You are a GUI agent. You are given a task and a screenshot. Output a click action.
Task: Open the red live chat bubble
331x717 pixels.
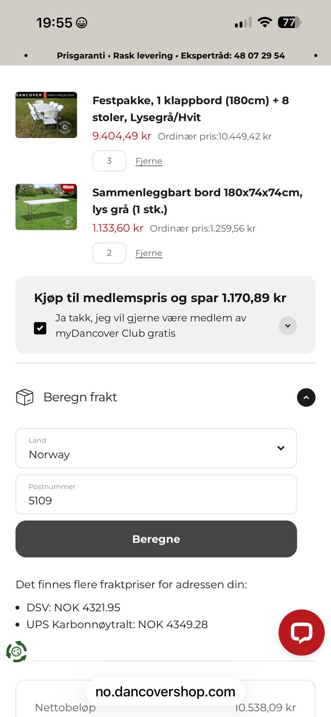(x=301, y=632)
